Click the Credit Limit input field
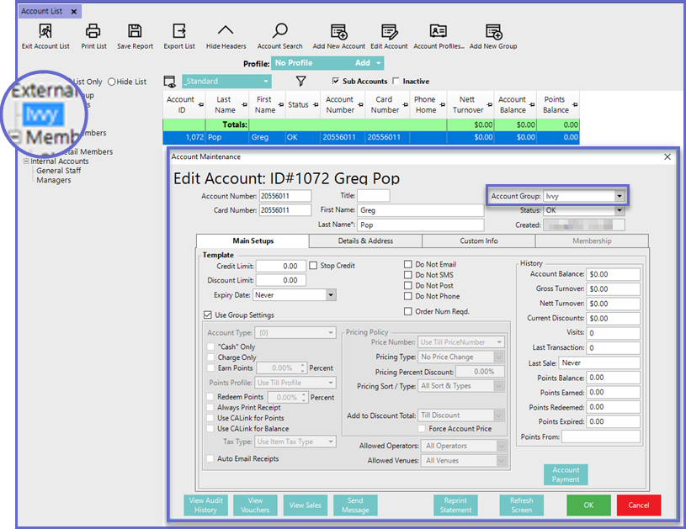Viewport: 686px width, 529px height. click(281, 266)
